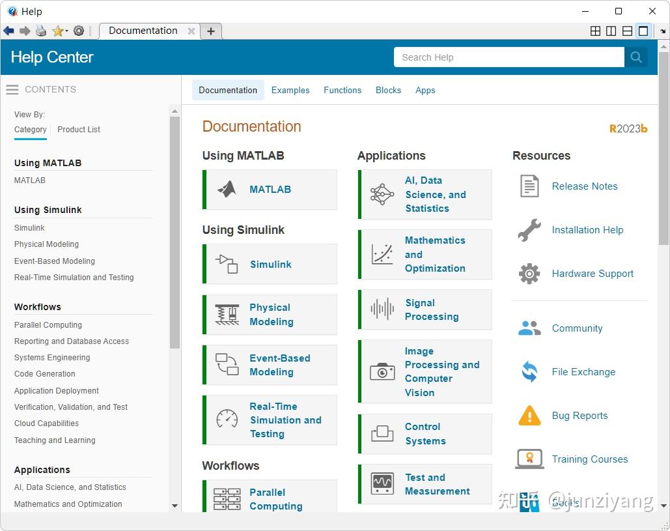Open the Real-Time Simulation gauge icon
Screen dimensions: 670x531
click(227, 419)
